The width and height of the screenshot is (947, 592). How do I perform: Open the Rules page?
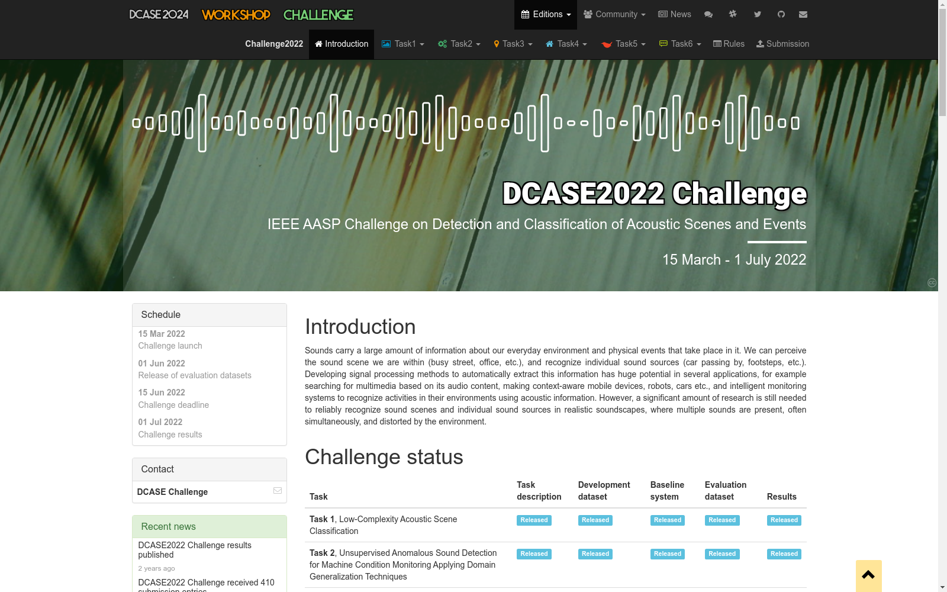pos(729,44)
